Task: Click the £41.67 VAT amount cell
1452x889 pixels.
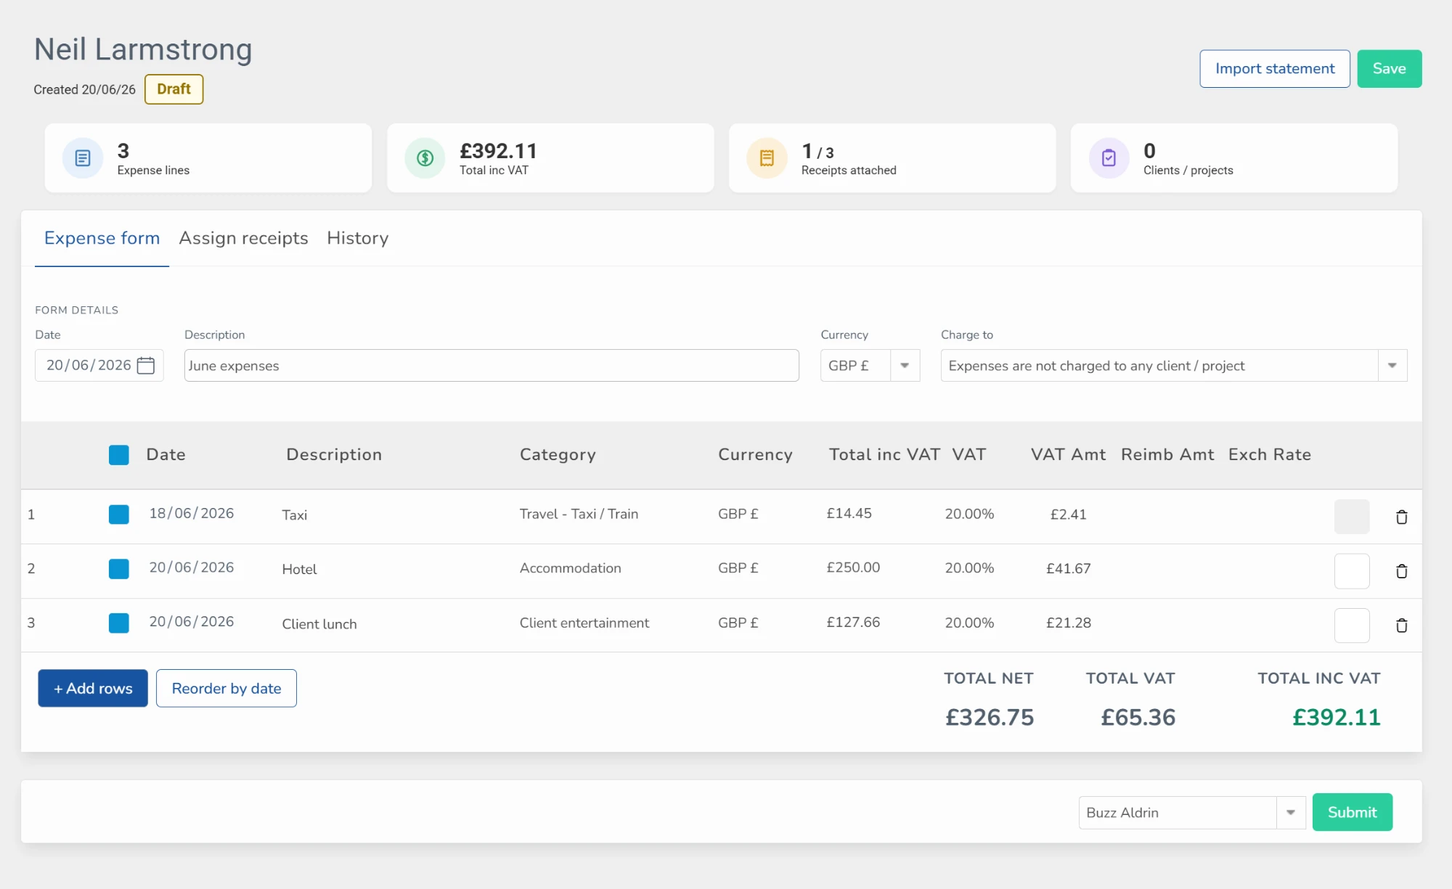Action: pos(1068,568)
